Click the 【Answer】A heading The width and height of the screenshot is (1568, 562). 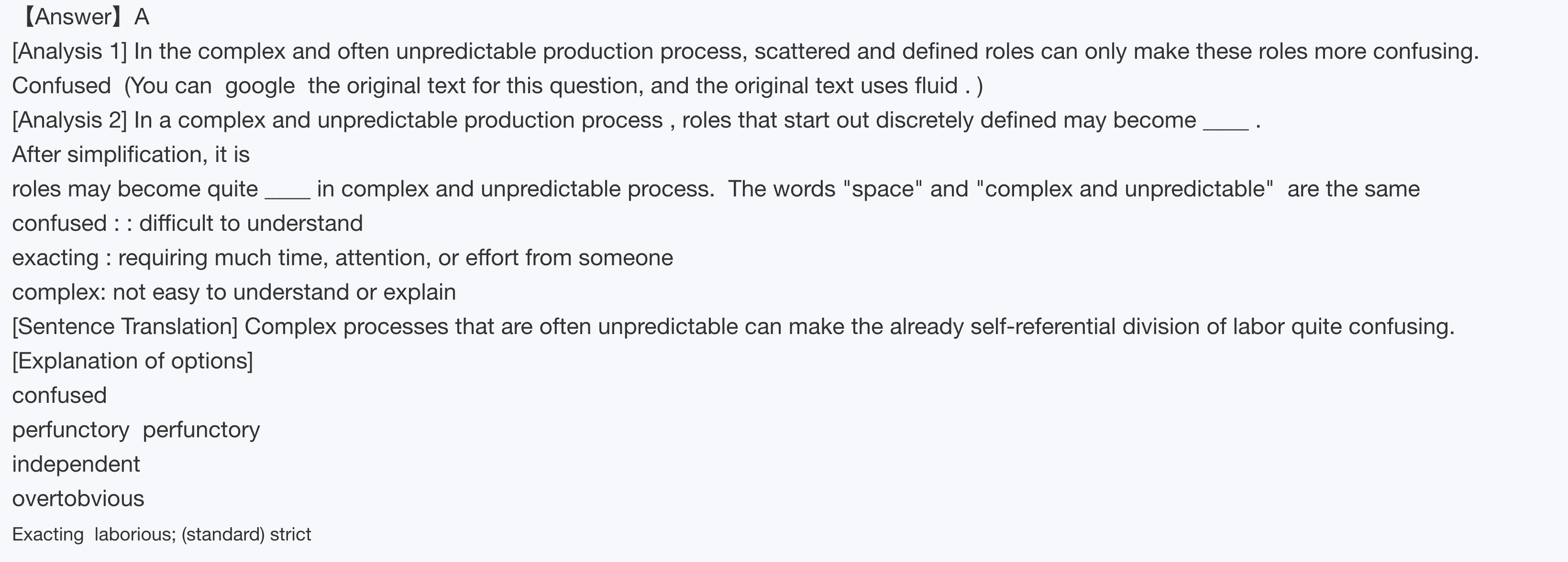click(x=85, y=17)
